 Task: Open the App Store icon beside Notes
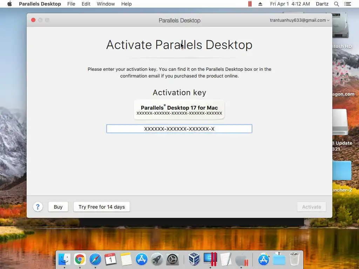(x=142, y=259)
